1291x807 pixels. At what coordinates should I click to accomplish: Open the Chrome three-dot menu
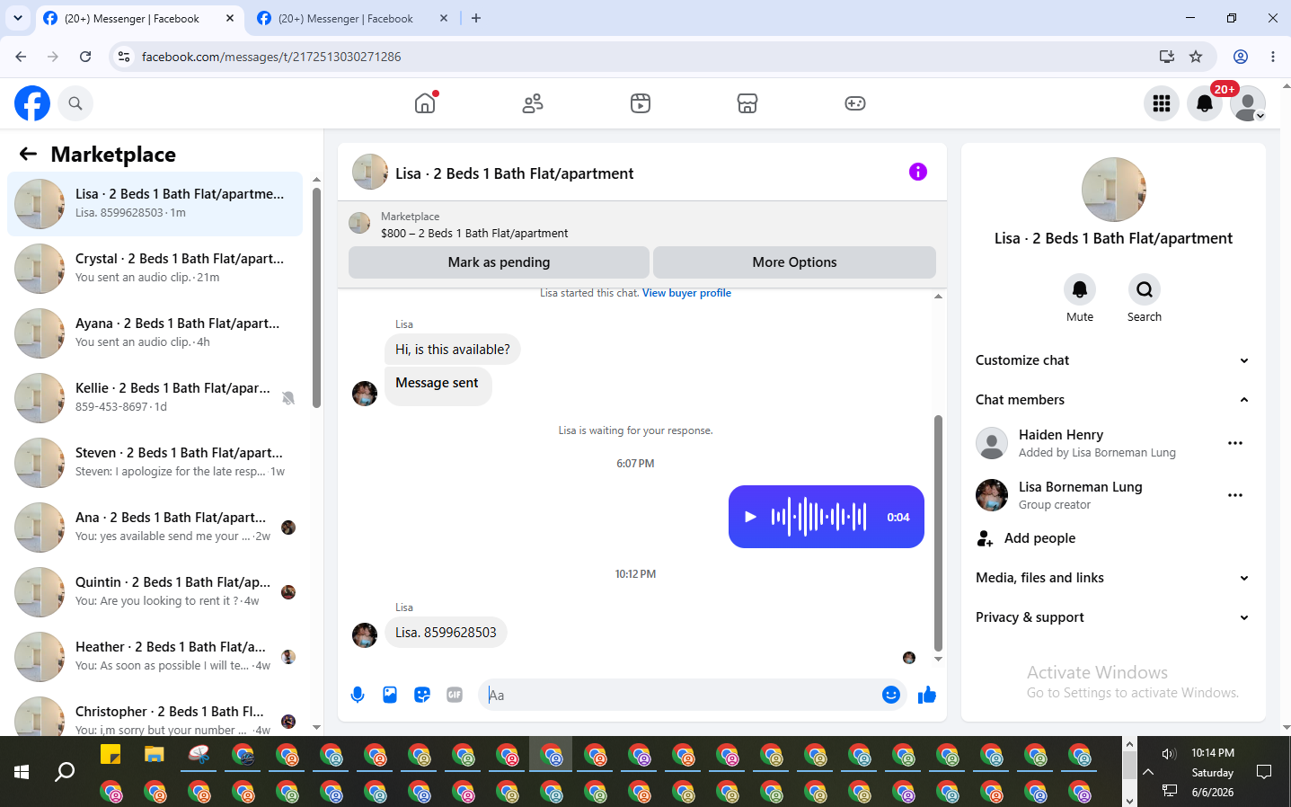point(1273,57)
